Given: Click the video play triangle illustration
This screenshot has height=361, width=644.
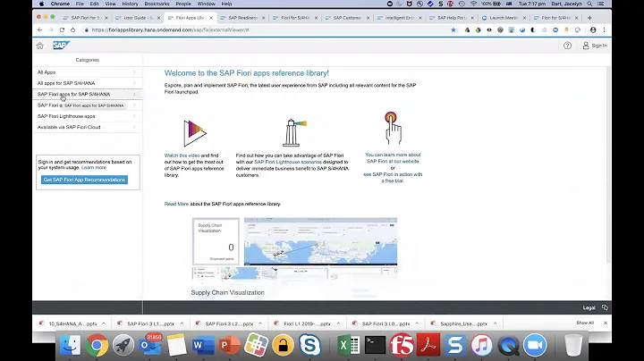Looking at the screenshot, I should click(x=195, y=133).
